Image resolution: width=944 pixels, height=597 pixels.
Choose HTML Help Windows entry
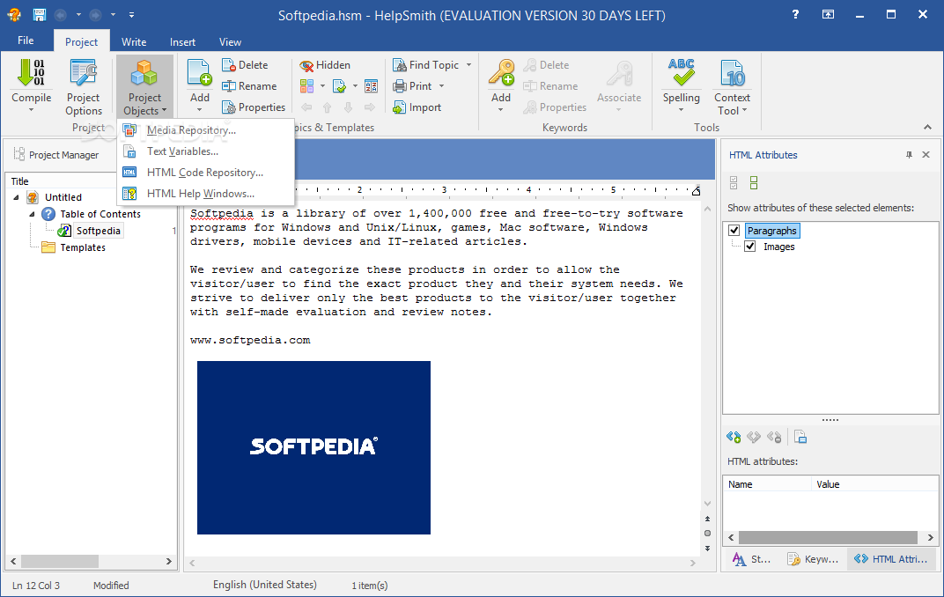(205, 193)
